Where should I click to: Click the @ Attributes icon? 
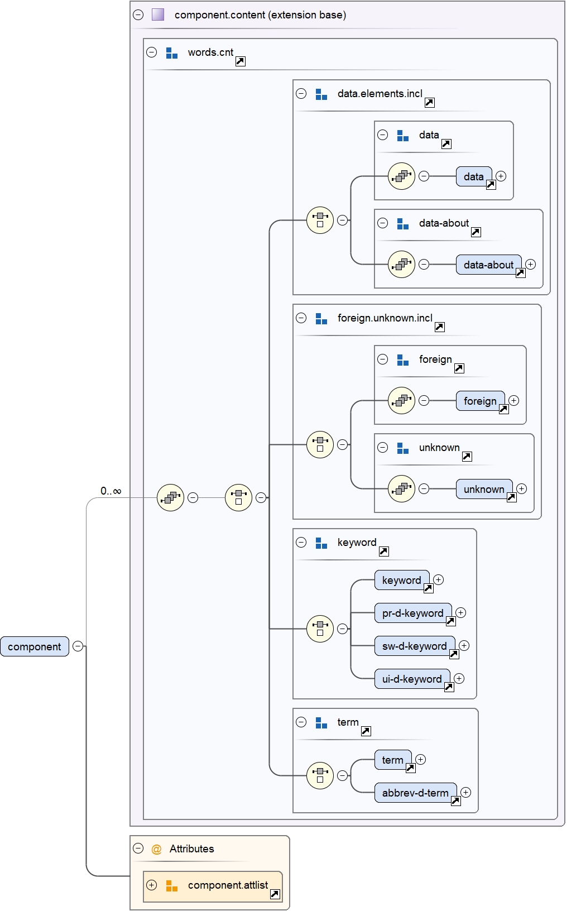coord(156,849)
